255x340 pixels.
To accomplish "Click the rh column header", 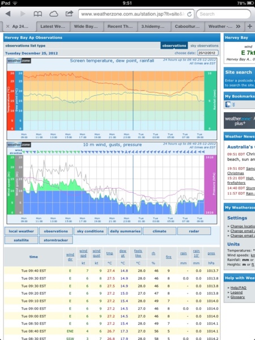I will (x=154, y=253).
